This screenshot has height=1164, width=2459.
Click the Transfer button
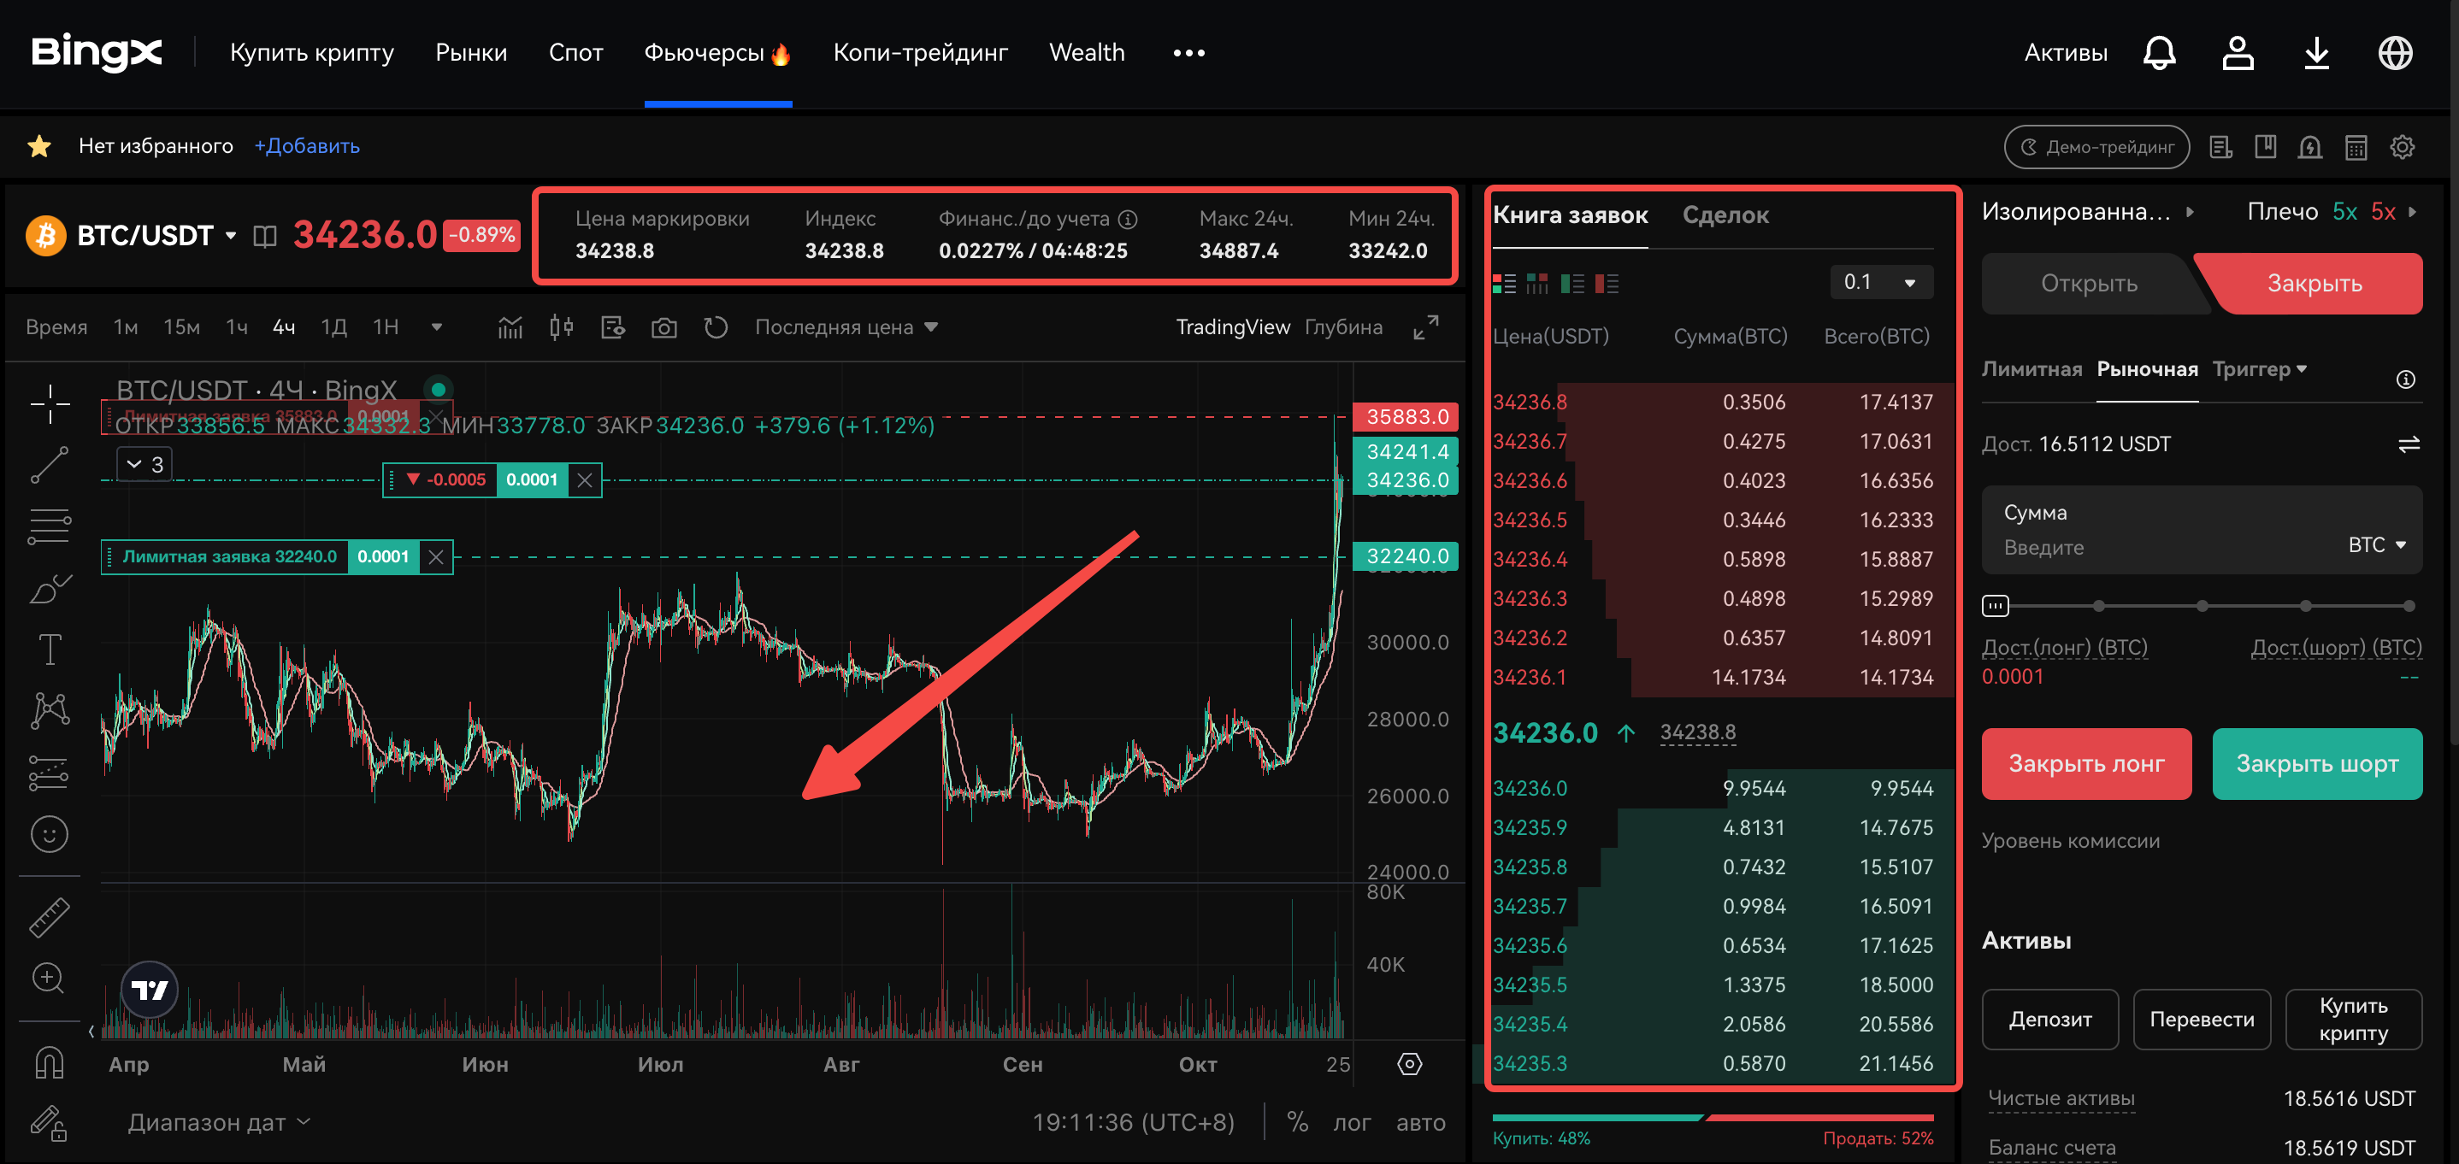(2202, 1020)
